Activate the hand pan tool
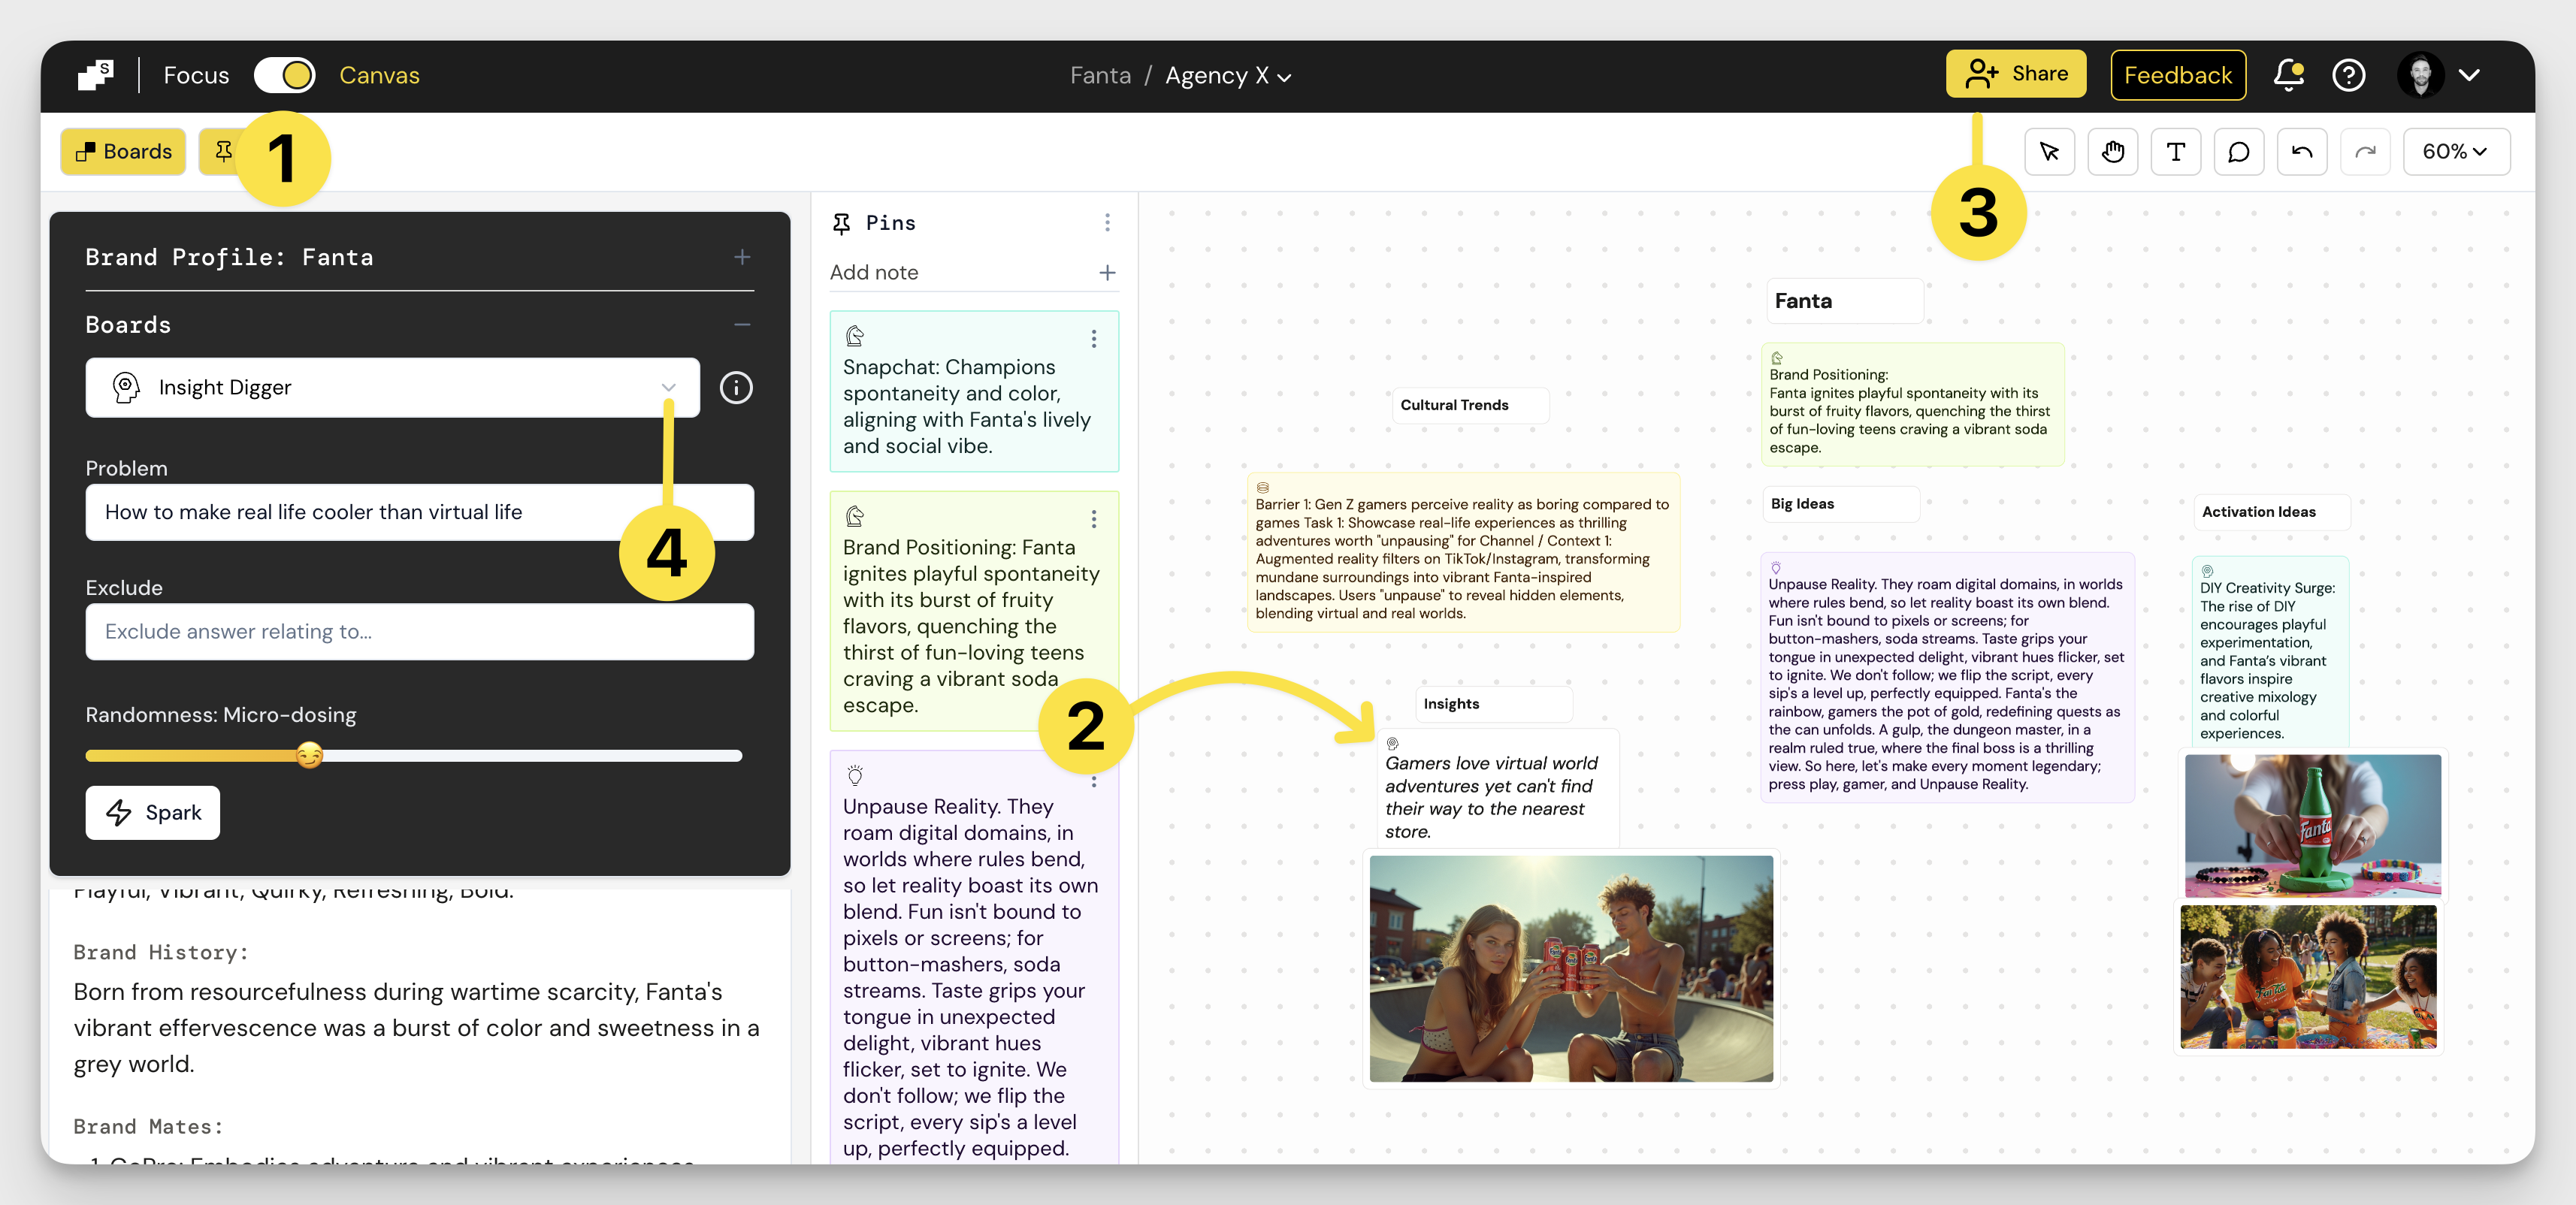The width and height of the screenshot is (2576, 1205). click(x=2112, y=152)
